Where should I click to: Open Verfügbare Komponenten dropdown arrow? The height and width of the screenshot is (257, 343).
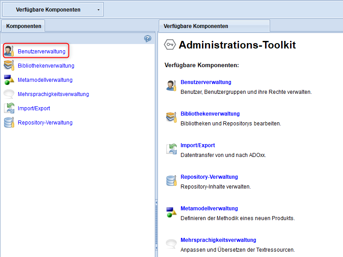[98, 10]
